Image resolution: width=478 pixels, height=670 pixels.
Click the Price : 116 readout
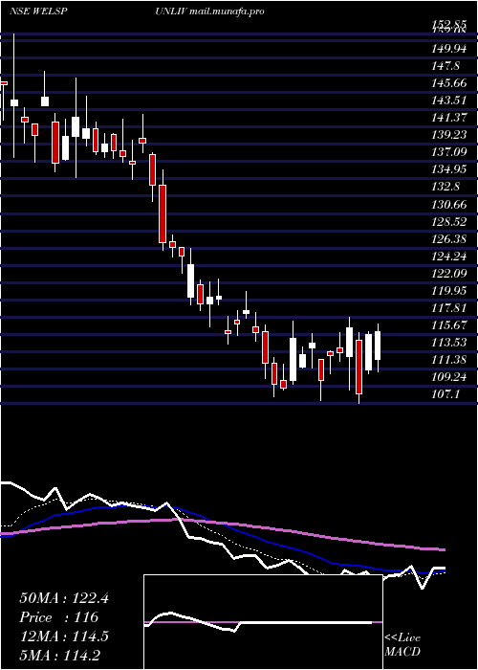tap(59, 617)
